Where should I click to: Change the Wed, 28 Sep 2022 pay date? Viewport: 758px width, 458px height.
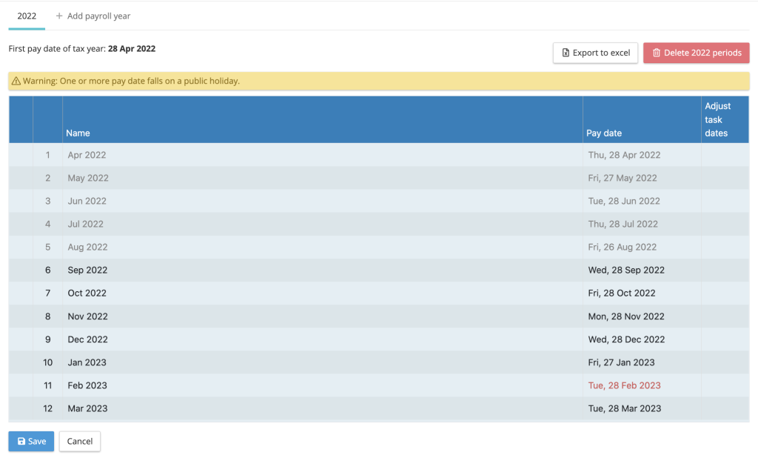pos(625,271)
